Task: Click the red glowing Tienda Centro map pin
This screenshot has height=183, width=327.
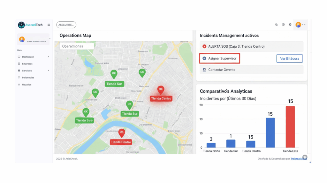Action: 161,90
